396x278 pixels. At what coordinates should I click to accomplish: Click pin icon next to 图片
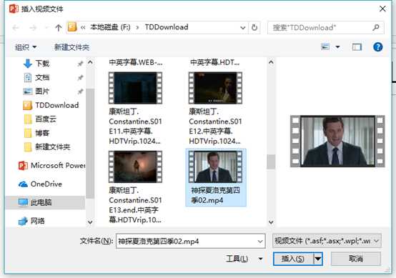(80, 91)
